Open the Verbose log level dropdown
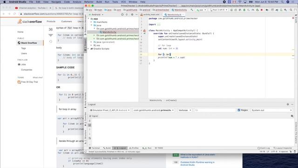Image resolution: width=298 pixels, height=168 pixels. pos(185,110)
